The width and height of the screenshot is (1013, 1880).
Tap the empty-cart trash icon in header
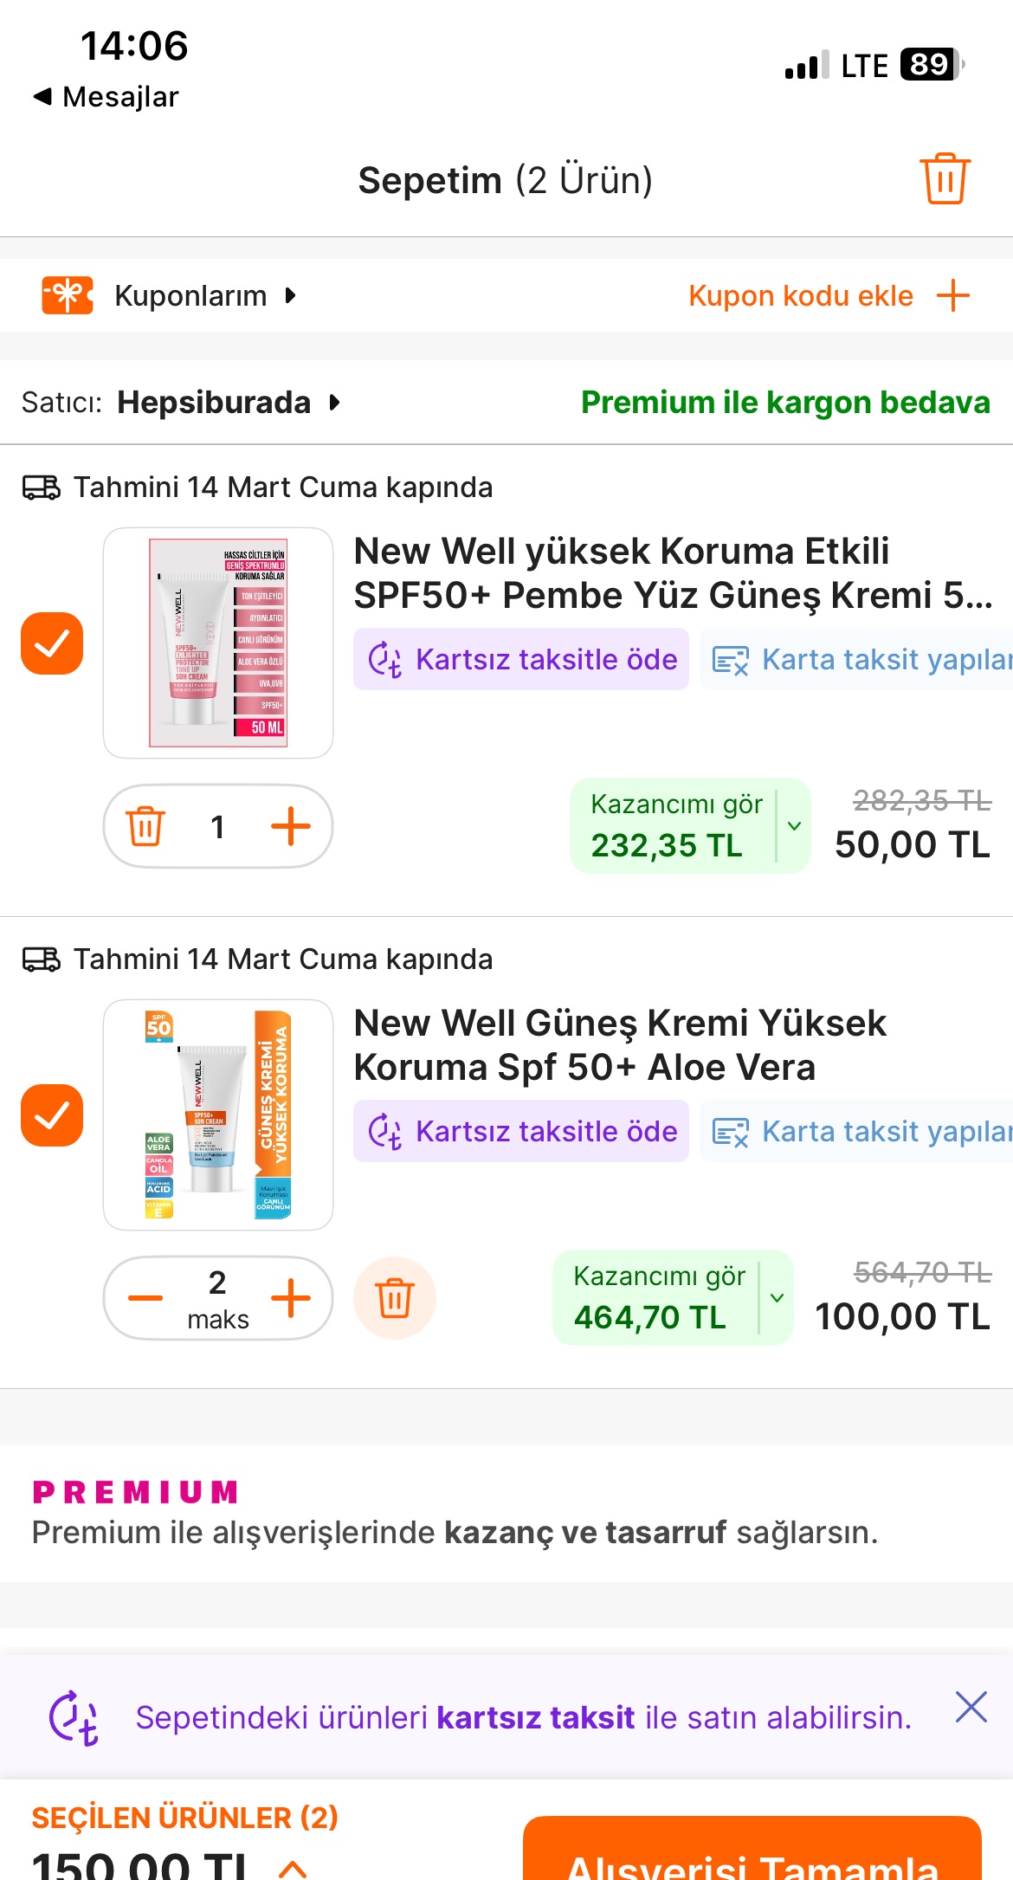click(x=945, y=179)
